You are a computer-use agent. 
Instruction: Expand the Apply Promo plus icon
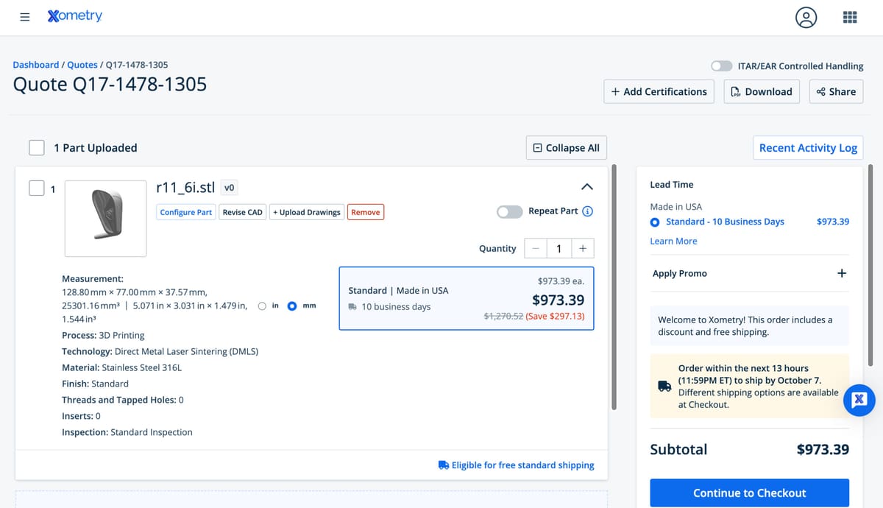click(x=842, y=273)
